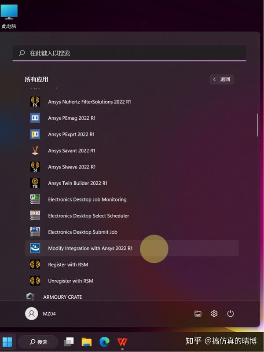Click the MZ04 user avatar
Viewport: 264px width, 352px height.
(31, 314)
